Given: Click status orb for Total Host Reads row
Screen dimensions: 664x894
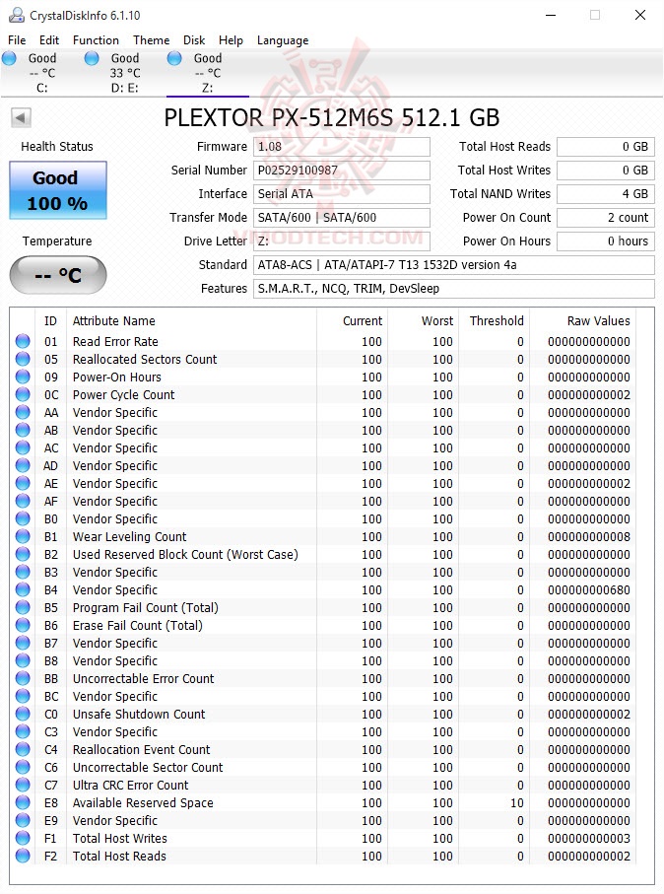Looking at the screenshot, I should (23, 856).
